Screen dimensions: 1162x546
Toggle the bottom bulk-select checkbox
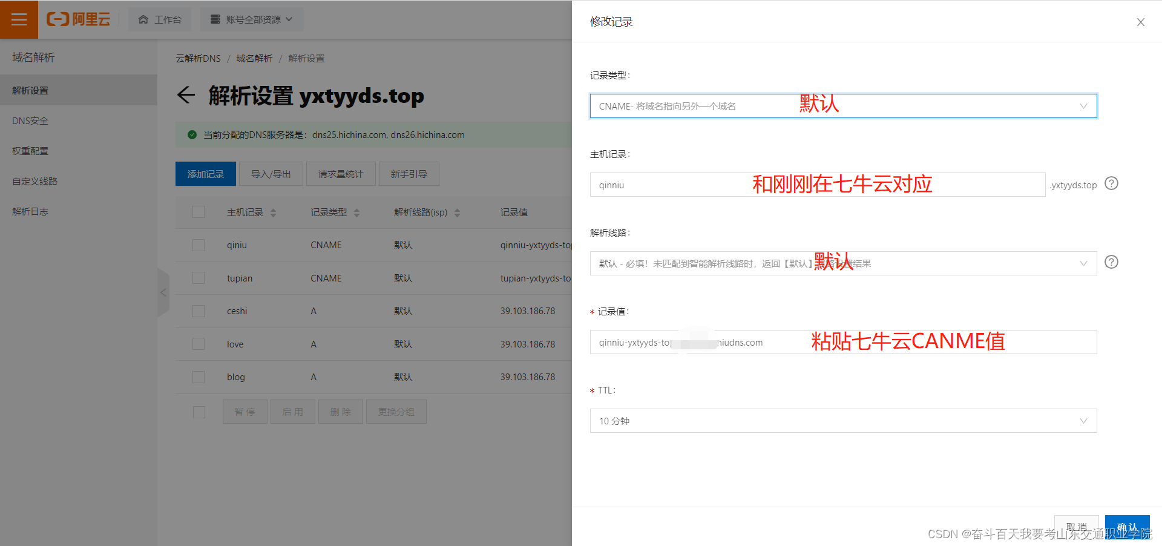(199, 412)
